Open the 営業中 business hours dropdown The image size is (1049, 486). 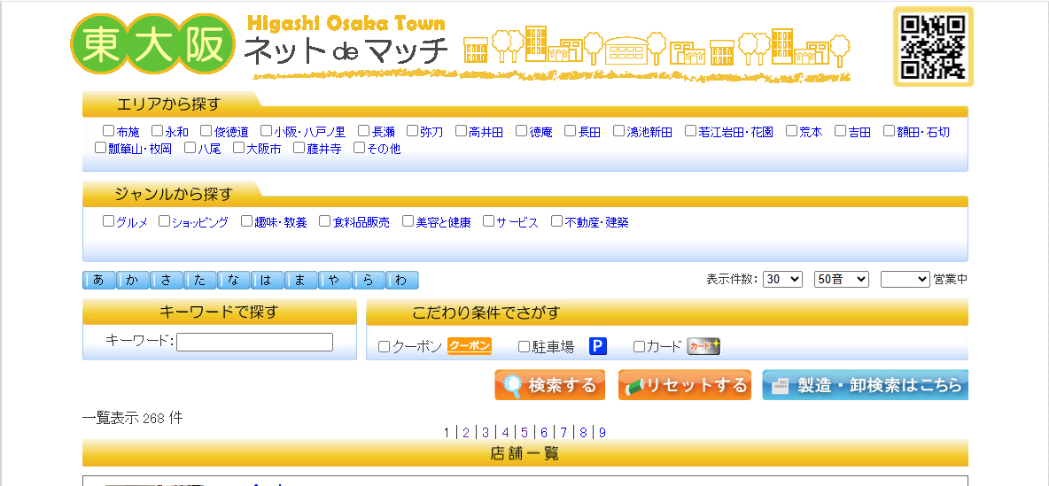(x=905, y=279)
